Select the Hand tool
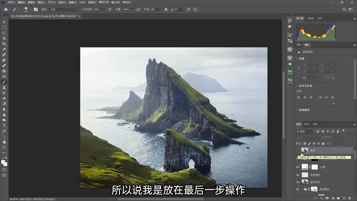The image size is (357, 201). [4, 142]
